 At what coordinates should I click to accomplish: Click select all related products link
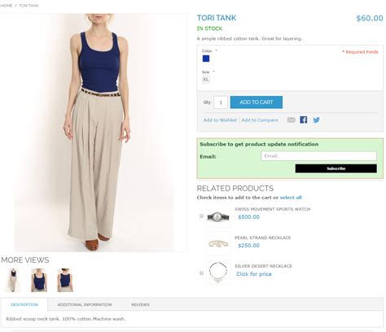291,198
